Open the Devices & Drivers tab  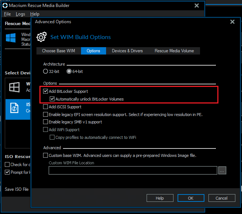click(x=127, y=51)
